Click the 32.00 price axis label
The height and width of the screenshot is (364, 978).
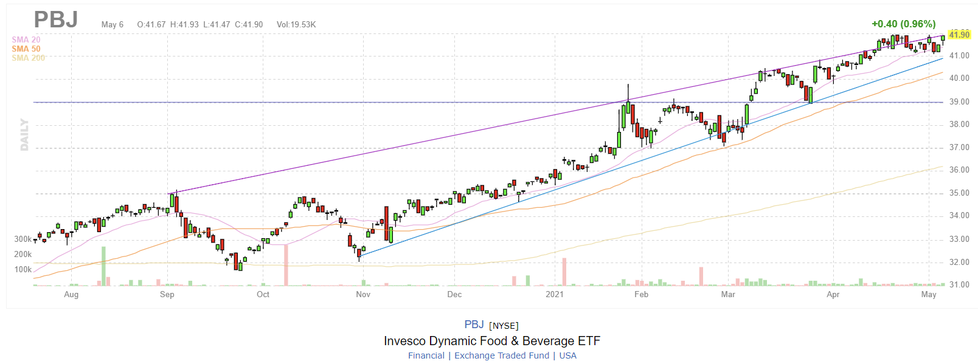coord(959,262)
